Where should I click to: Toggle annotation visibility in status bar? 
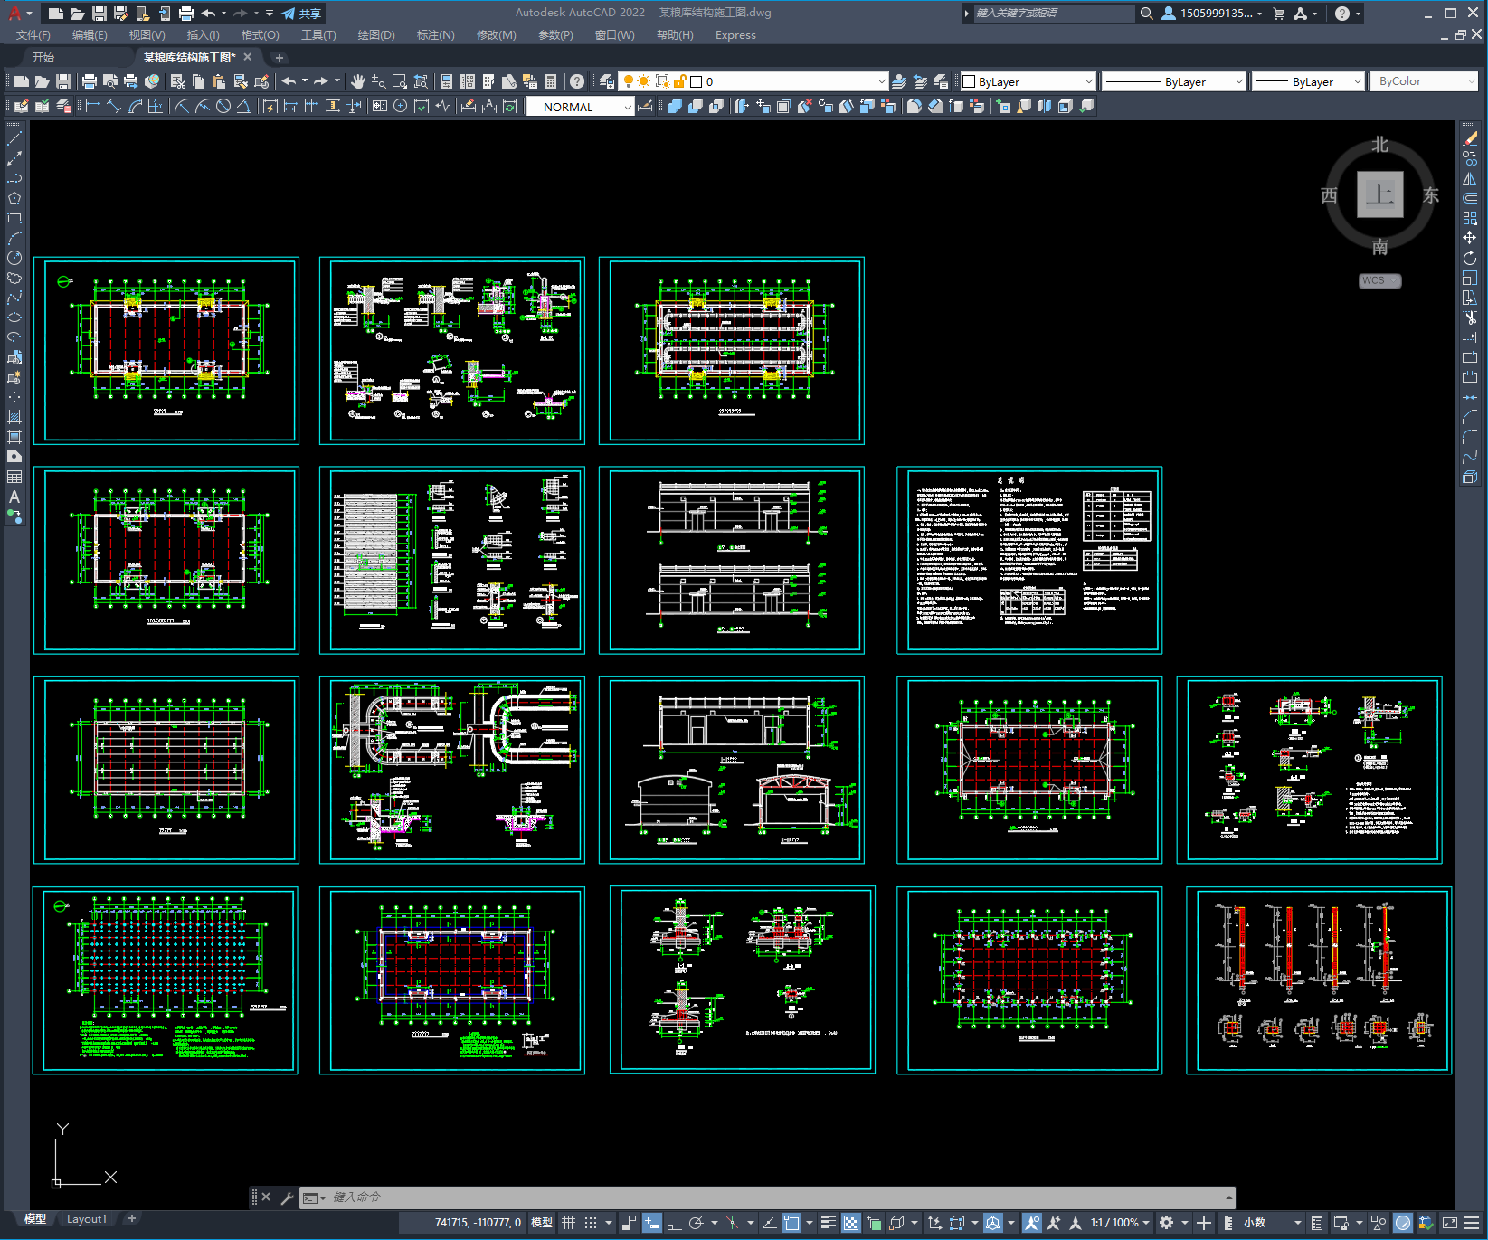click(x=1031, y=1223)
